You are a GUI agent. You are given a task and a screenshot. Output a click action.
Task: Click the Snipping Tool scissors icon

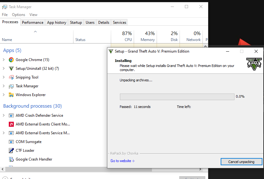tap(11, 77)
